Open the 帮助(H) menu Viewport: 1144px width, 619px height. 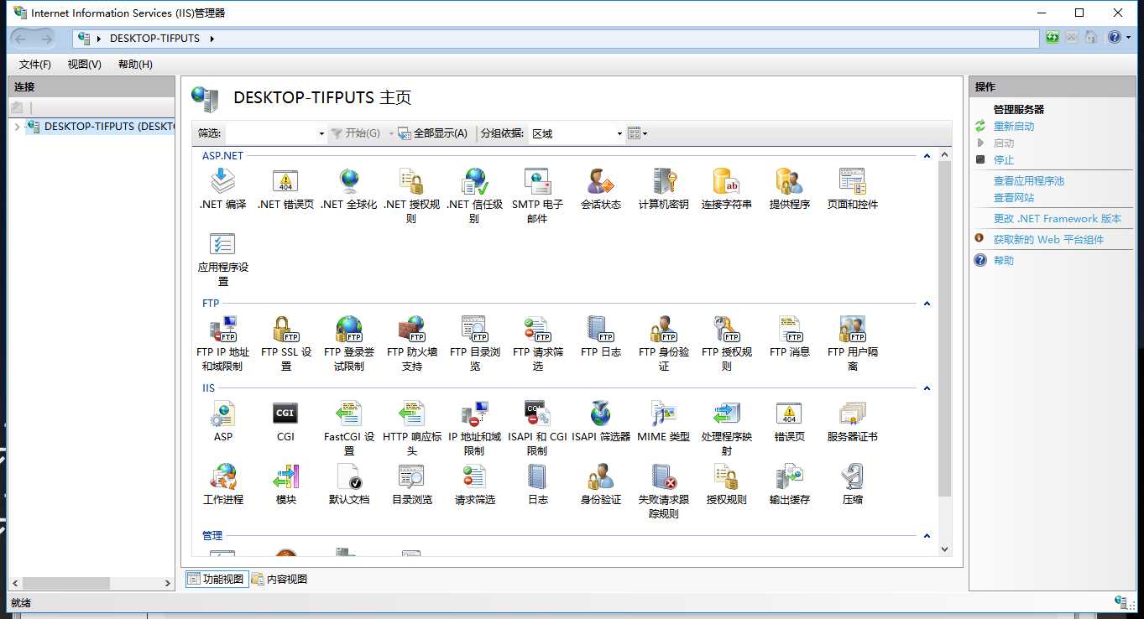click(x=135, y=65)
